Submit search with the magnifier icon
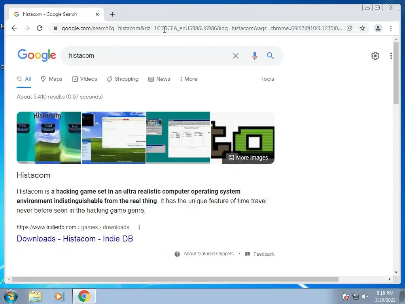This screenshot has width=405, height=304. point(270,55)
